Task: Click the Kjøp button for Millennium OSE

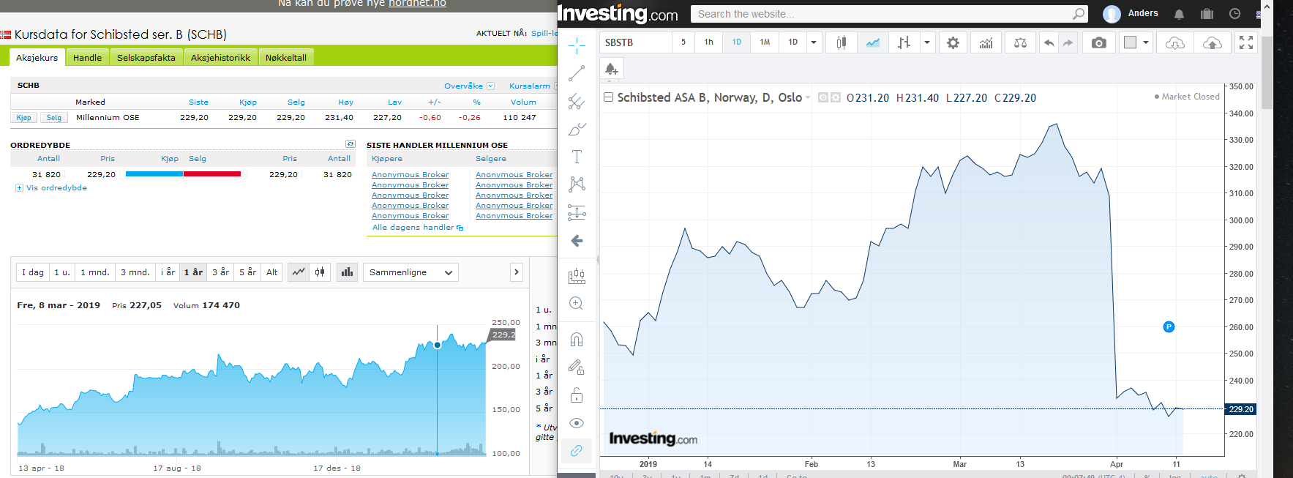Action: [24, 117]
